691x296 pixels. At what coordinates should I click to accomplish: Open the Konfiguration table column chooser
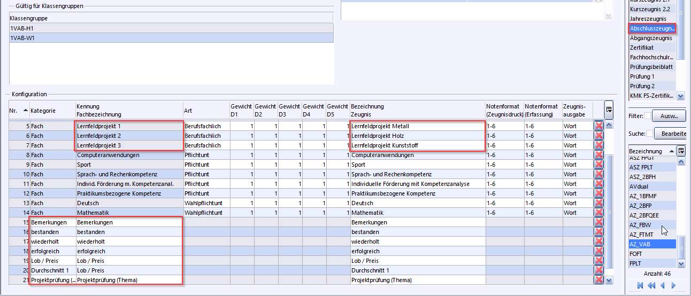(x=609, y=109)
